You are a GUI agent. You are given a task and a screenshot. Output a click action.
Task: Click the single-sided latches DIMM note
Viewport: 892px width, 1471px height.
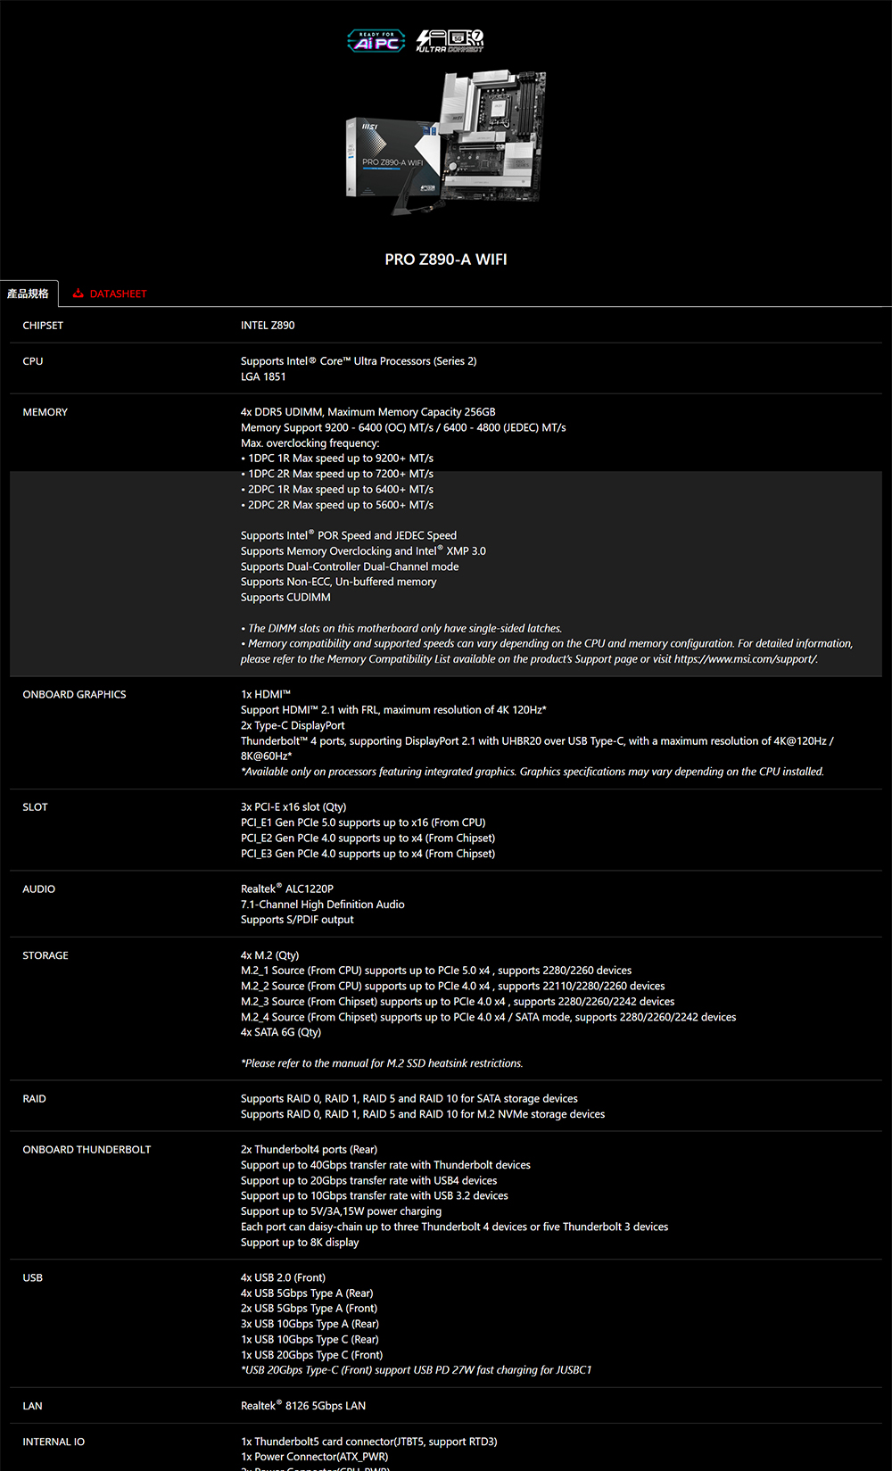[x=401, y=629]
